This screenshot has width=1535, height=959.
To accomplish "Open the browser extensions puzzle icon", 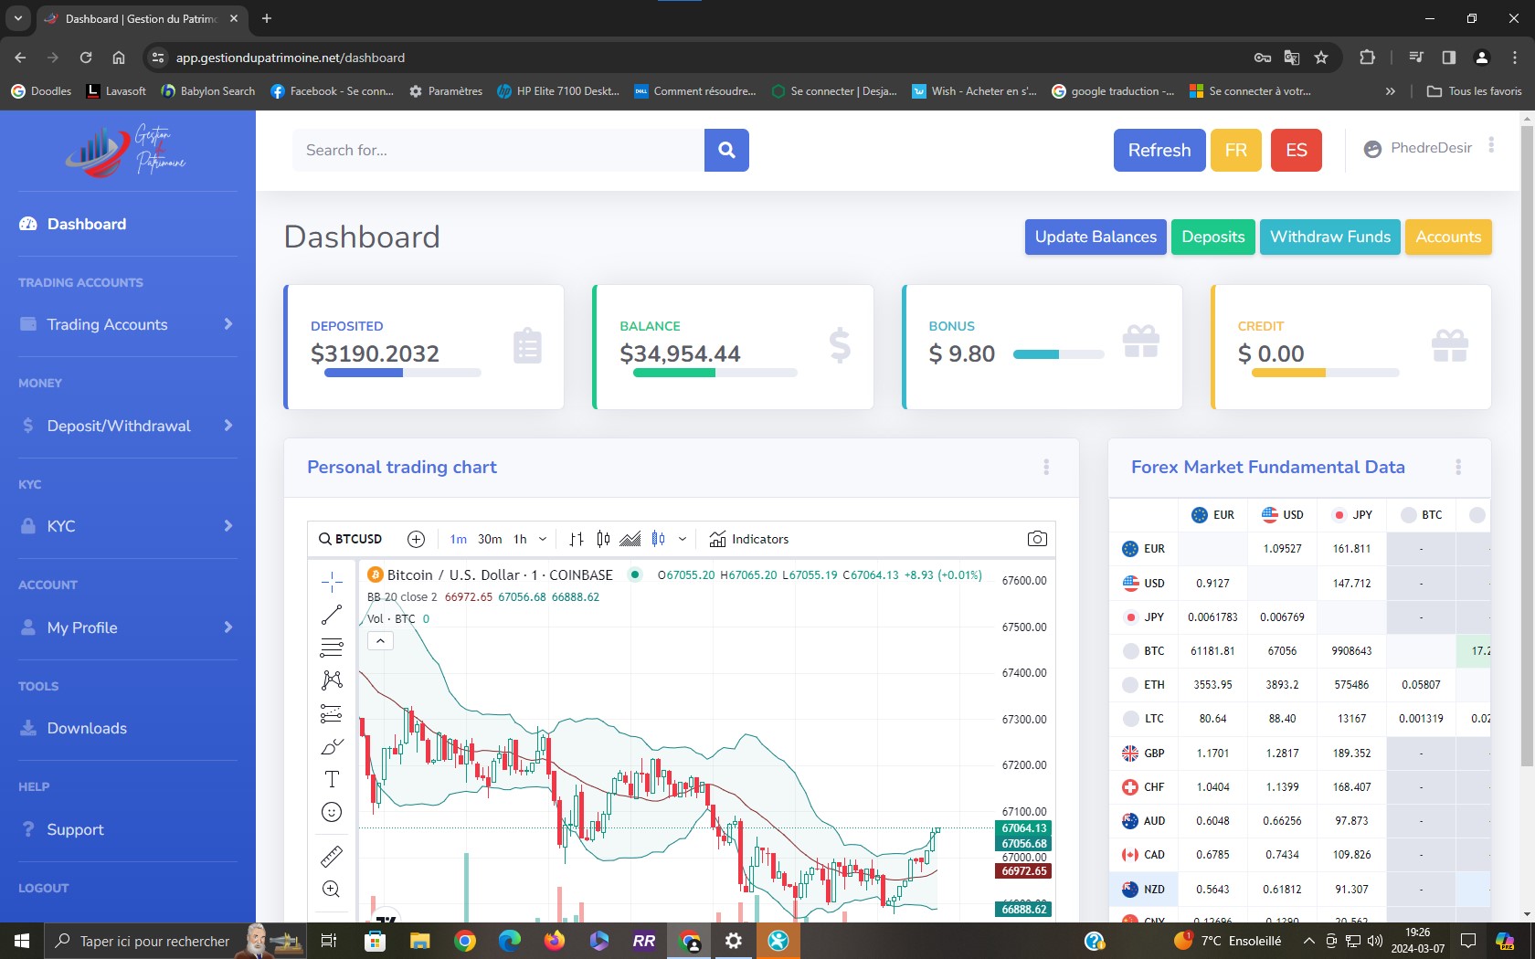I will coord(1367,58).
